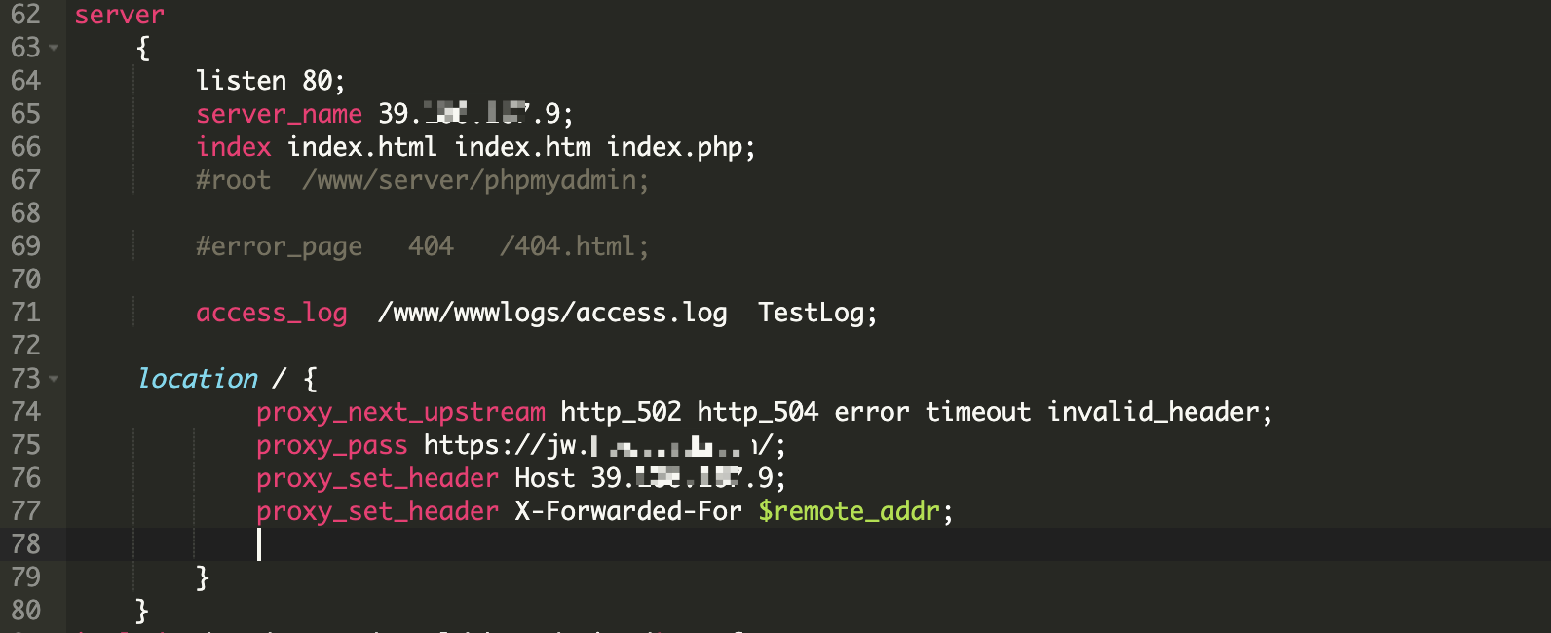This screenshot has height=633, width=1551.
Task: Click the 'access_log' directive
Action: 271,313
